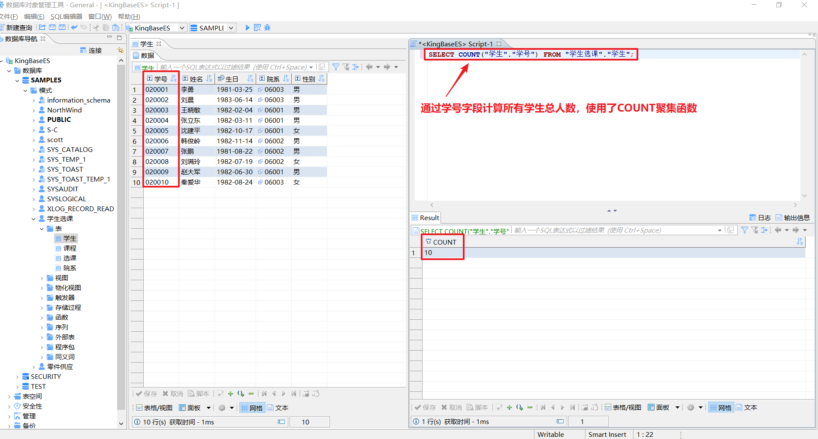The height and width of the screenshot is (439, 818).
Task: Click the sort icon on 姓名 column header
Action: (x=209, y=79)
